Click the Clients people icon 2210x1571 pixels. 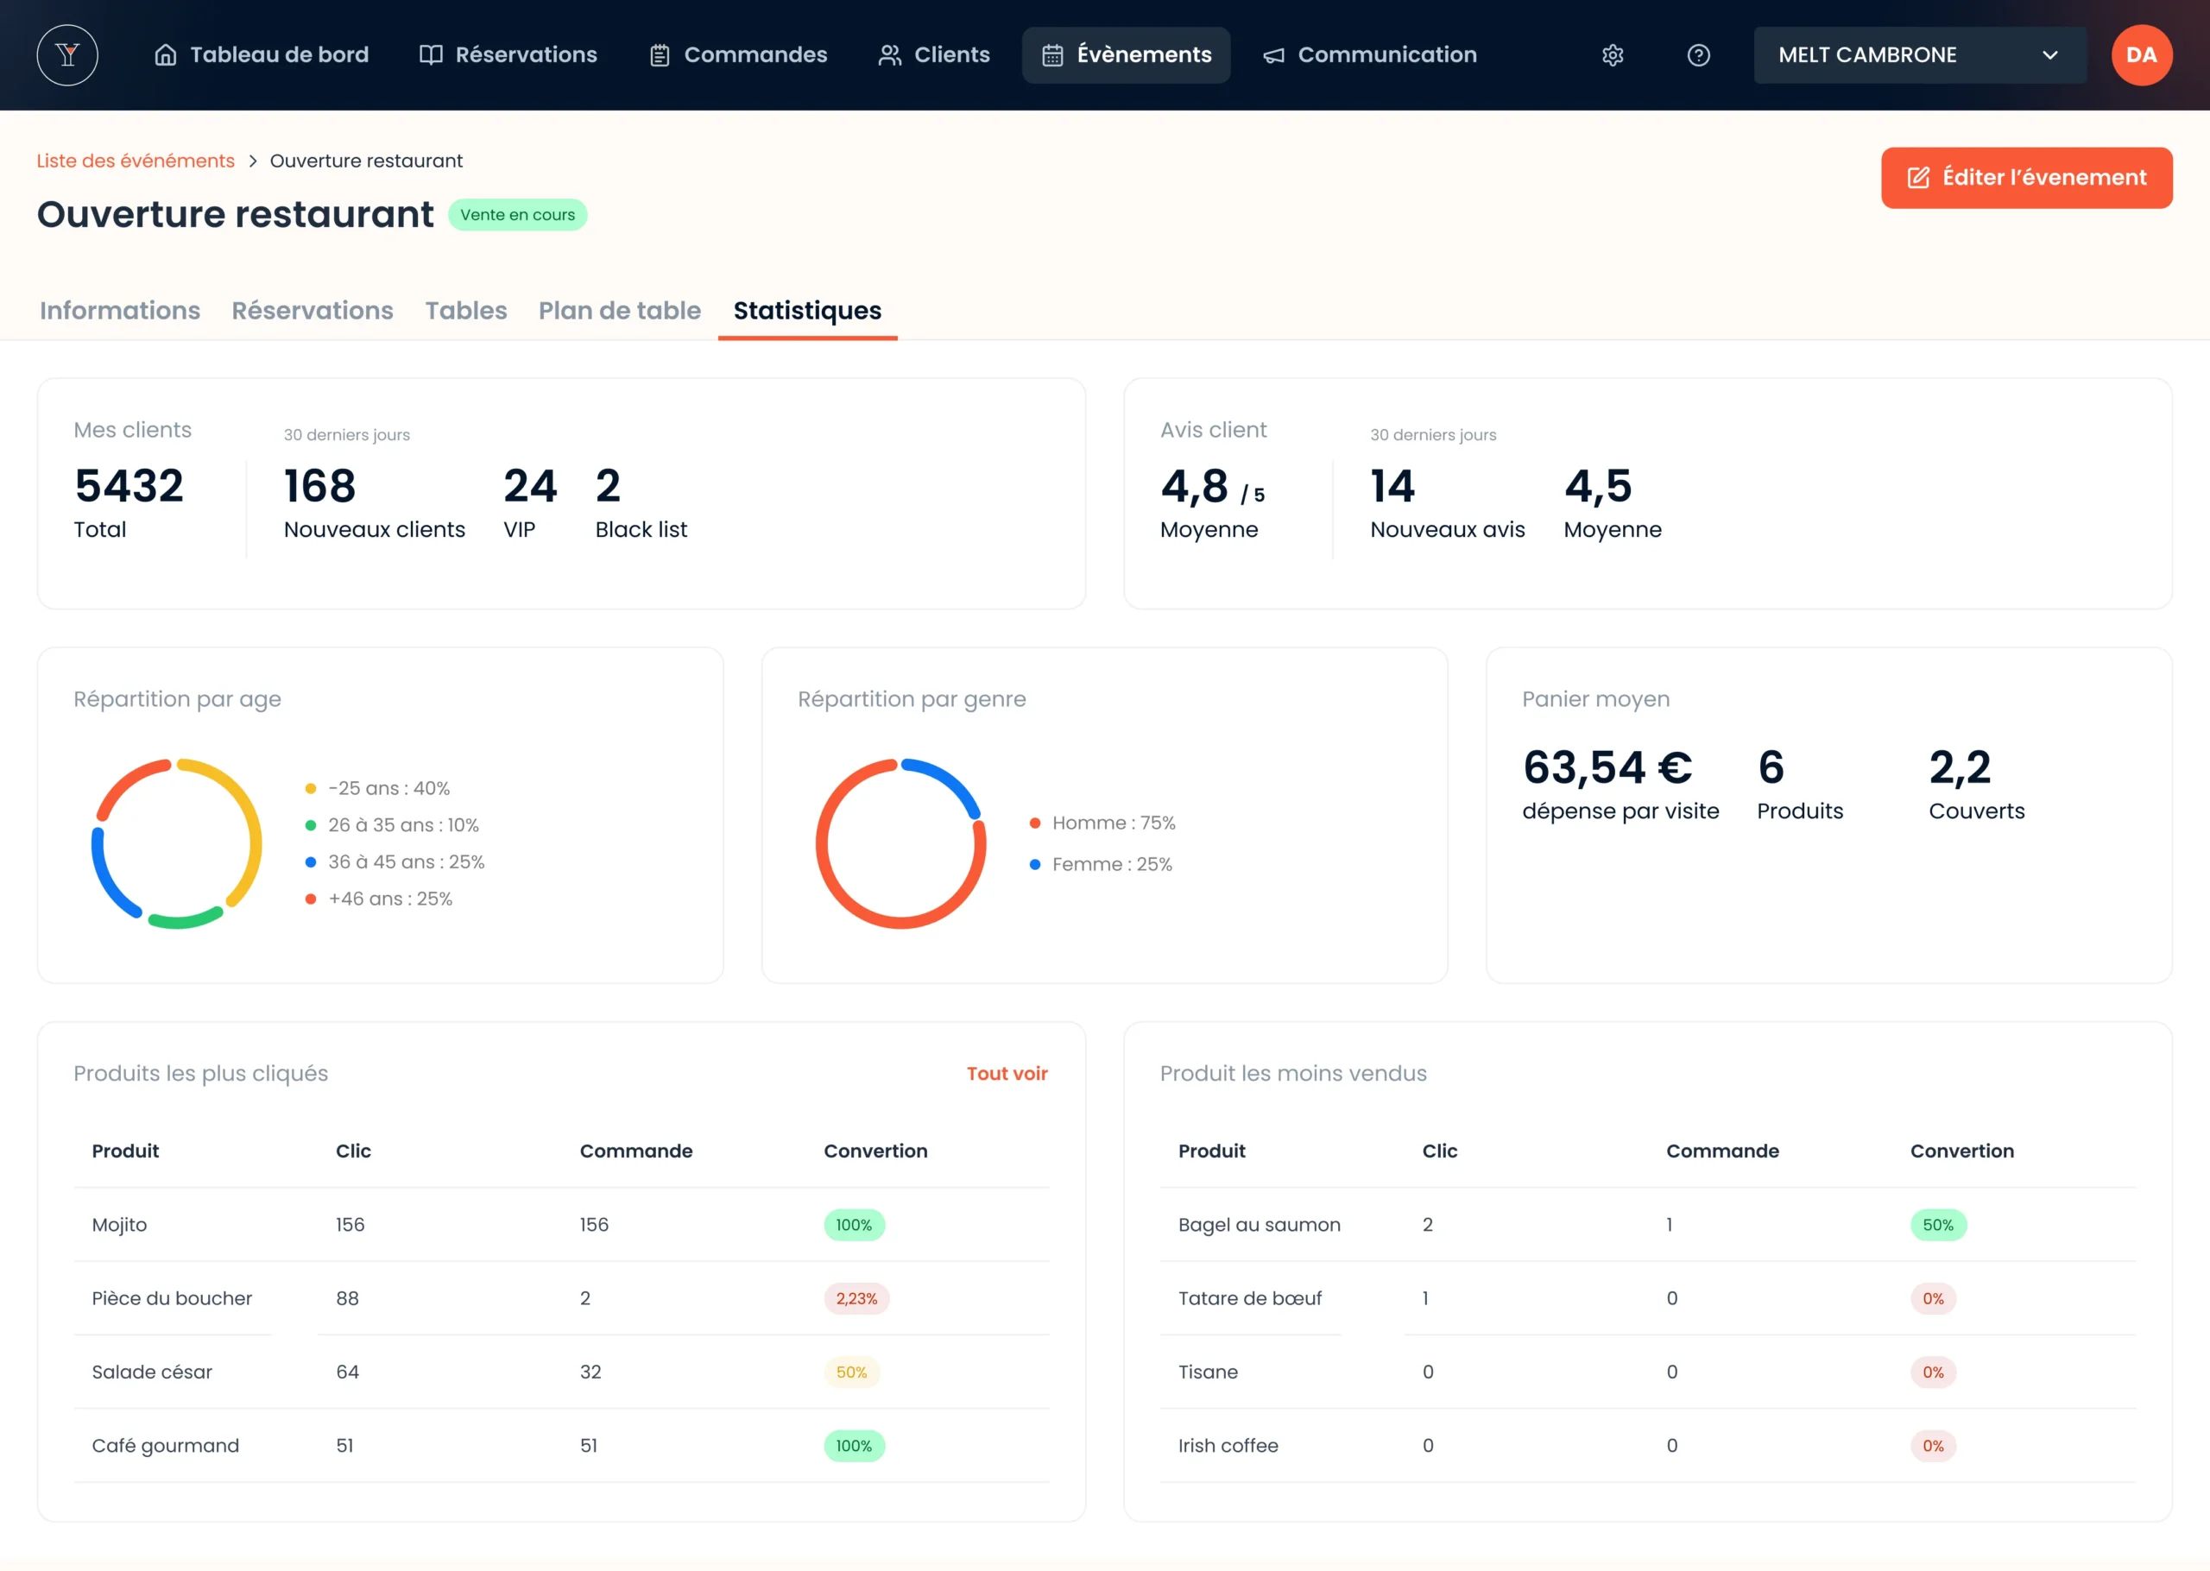point(889,55)
